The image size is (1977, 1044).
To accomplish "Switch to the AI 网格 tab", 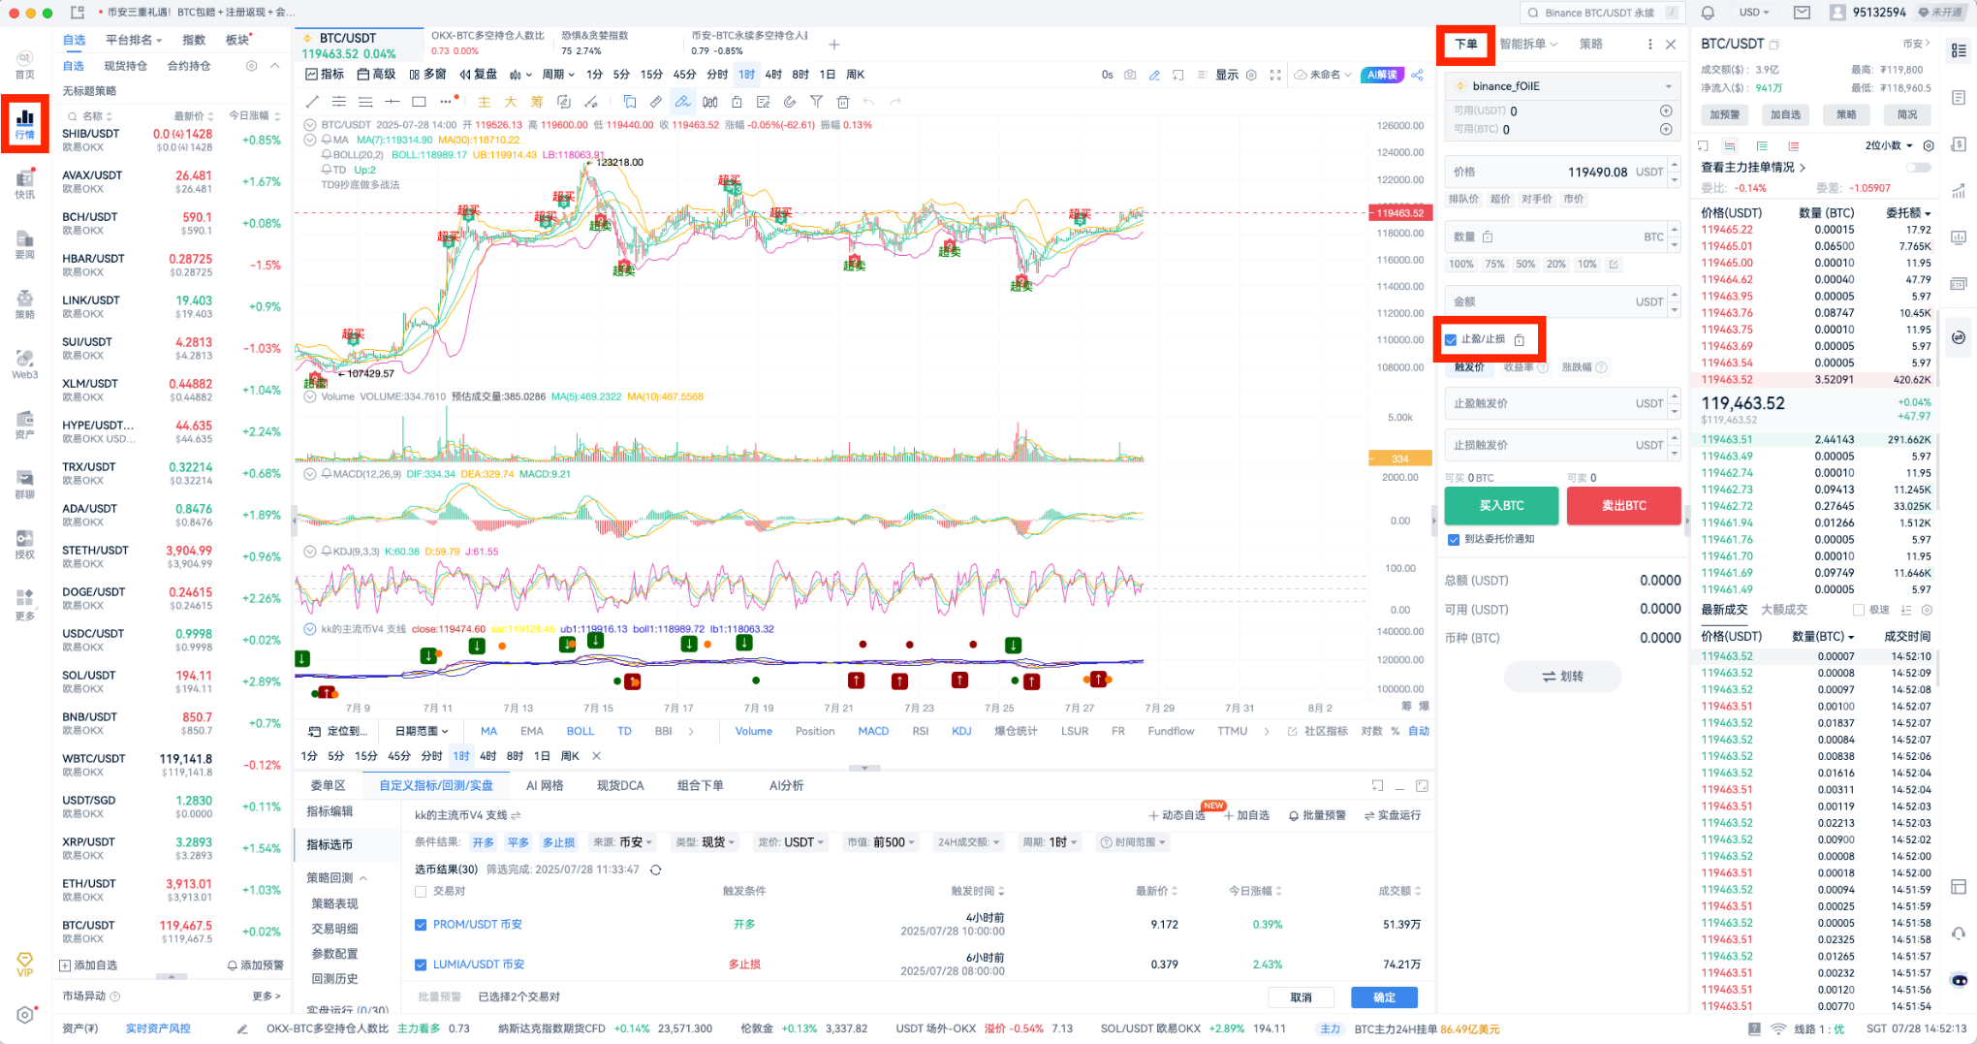I will [x=545, y=785].
